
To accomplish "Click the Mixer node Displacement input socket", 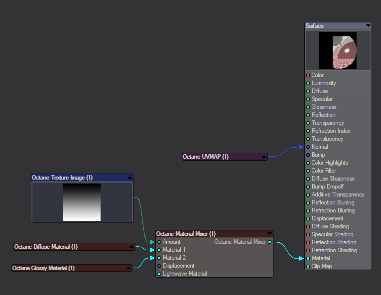I will pyautogui.click(x=159, y=266).
